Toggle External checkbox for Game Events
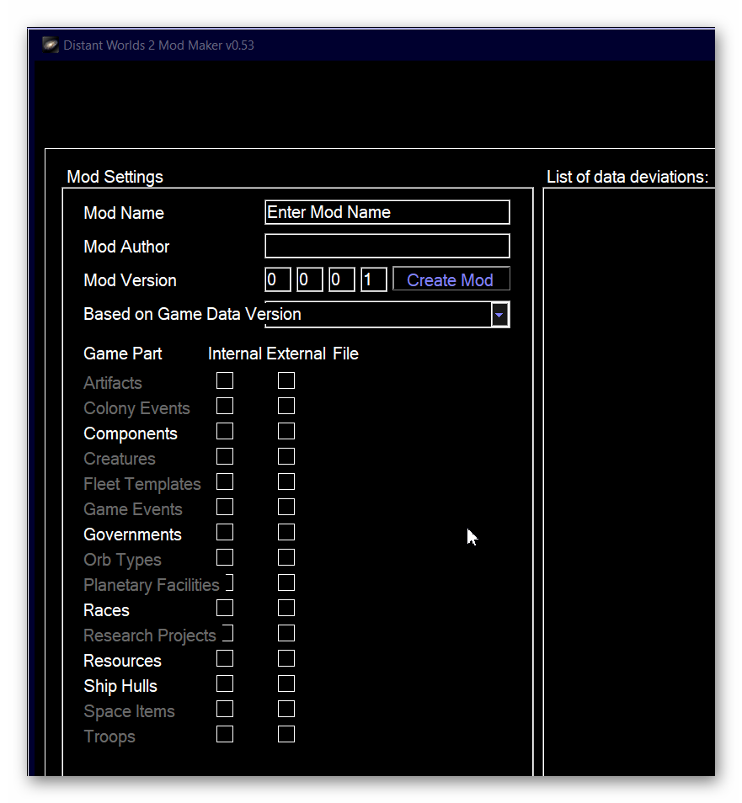 pos(286,507)
